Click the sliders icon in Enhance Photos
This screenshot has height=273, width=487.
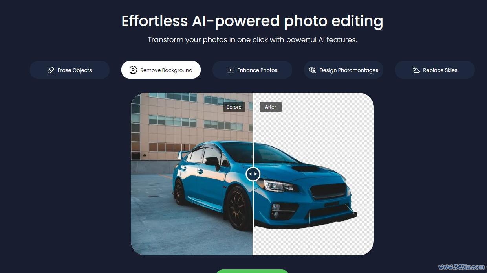[x=231, y=70]
